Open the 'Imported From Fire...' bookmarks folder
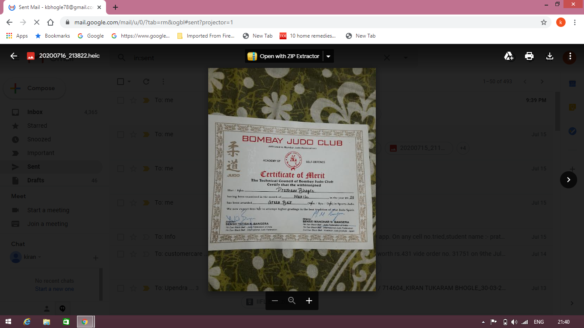 pos(206,36)
